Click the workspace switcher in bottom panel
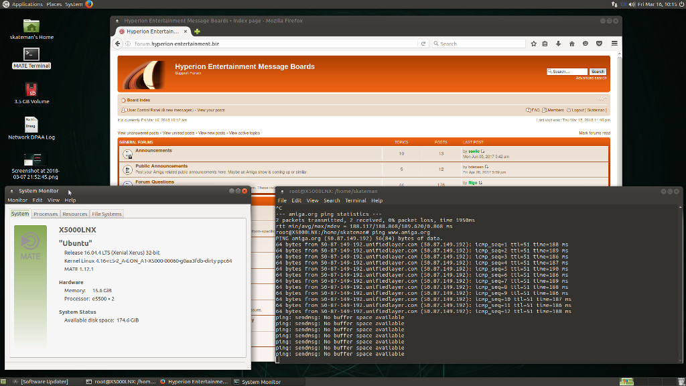 (x=648, y=381)
